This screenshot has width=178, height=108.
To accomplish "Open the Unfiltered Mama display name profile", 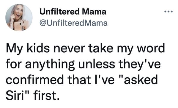I will coord(73,12).
